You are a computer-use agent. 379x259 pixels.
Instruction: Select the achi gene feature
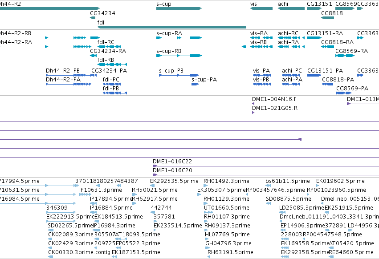[291, 8]
